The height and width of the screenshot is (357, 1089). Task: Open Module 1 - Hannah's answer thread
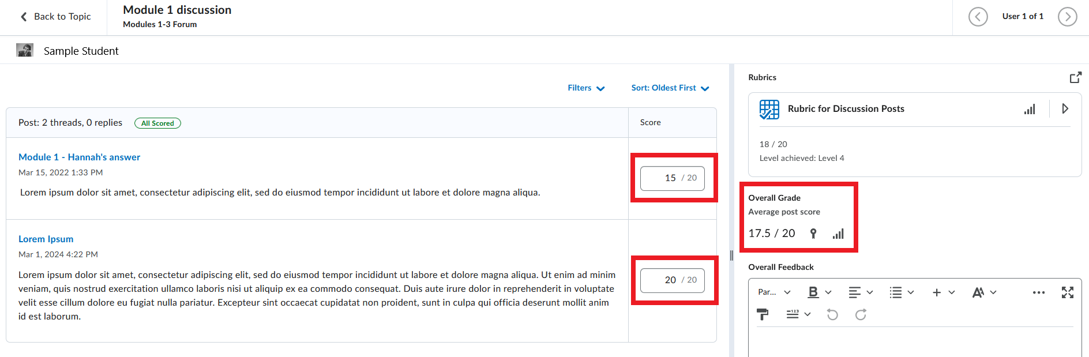tap(79, 157)
